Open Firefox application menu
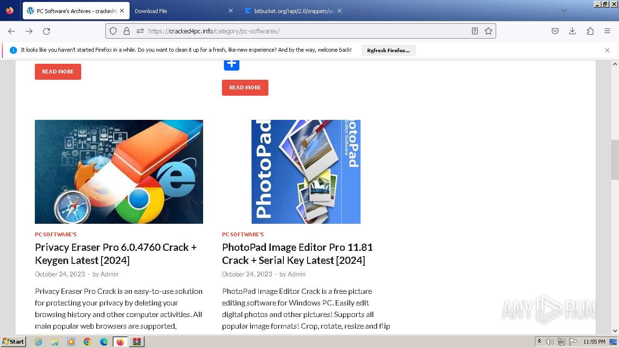The image size is (619, 348). click(x=607, y=31)
